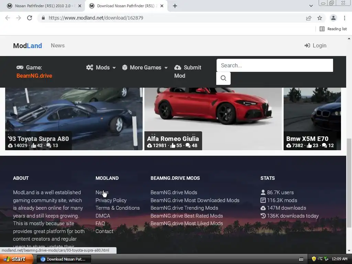Bookmark page with the star icon
352x264 pixels.
click(320, 18)
